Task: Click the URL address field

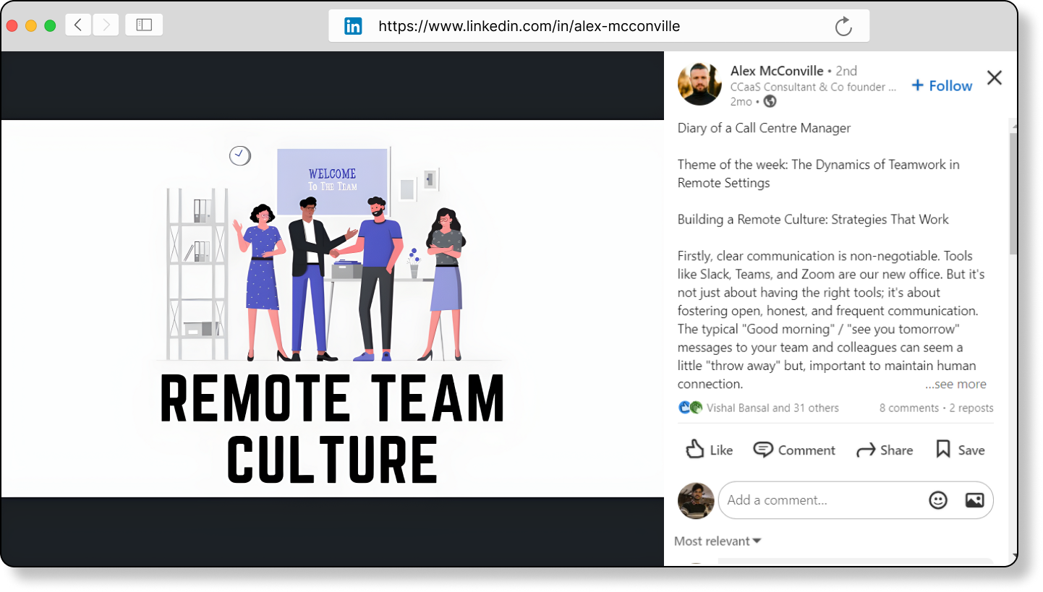Action: coord(599,26)
